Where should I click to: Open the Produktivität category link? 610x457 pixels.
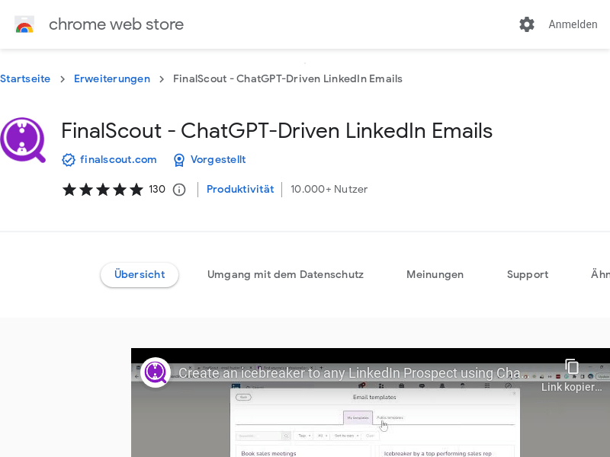[240, 190]
